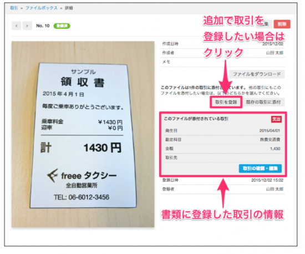Open the 取引 breadcrumb link

(14, 8)
